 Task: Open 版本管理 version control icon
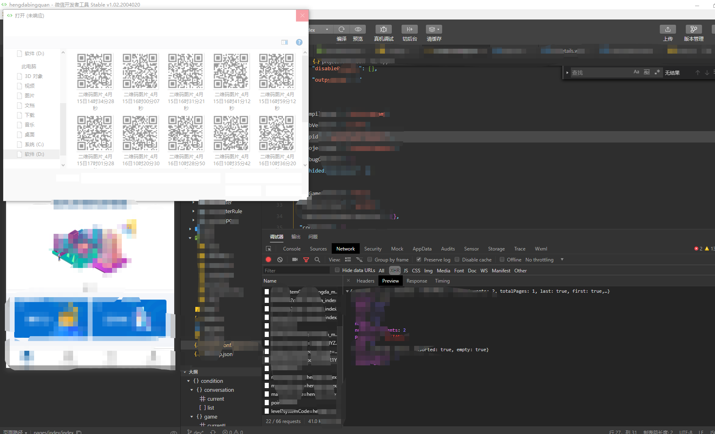[694, 29]
